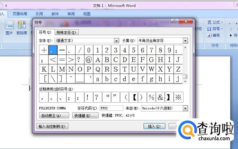Switch to the 特殊字符 tab

pyautogui.click(x=66, y=32)
